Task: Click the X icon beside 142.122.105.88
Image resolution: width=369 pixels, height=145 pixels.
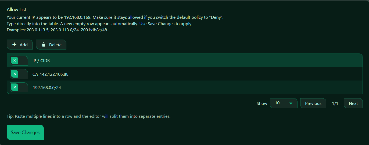Action: [x=15, y=74]
